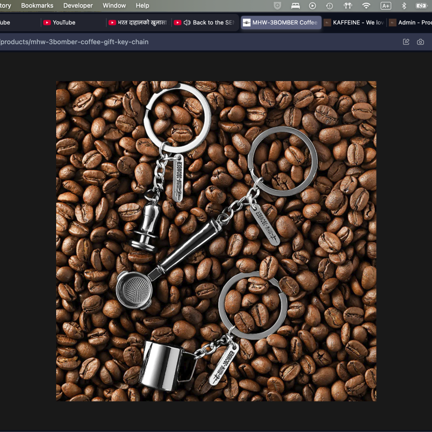Open the A+ input source icon
The width and height of the screenshot is (432, 432).
(385, 6)
